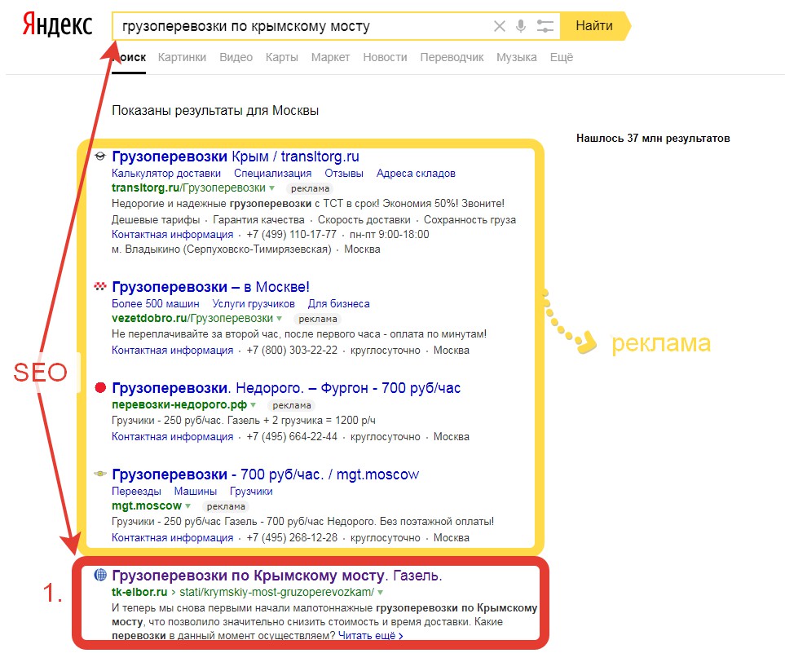This screenshot has height=662, width=785.
Task: Open Переезды sitelink
Action: [136, 492]
